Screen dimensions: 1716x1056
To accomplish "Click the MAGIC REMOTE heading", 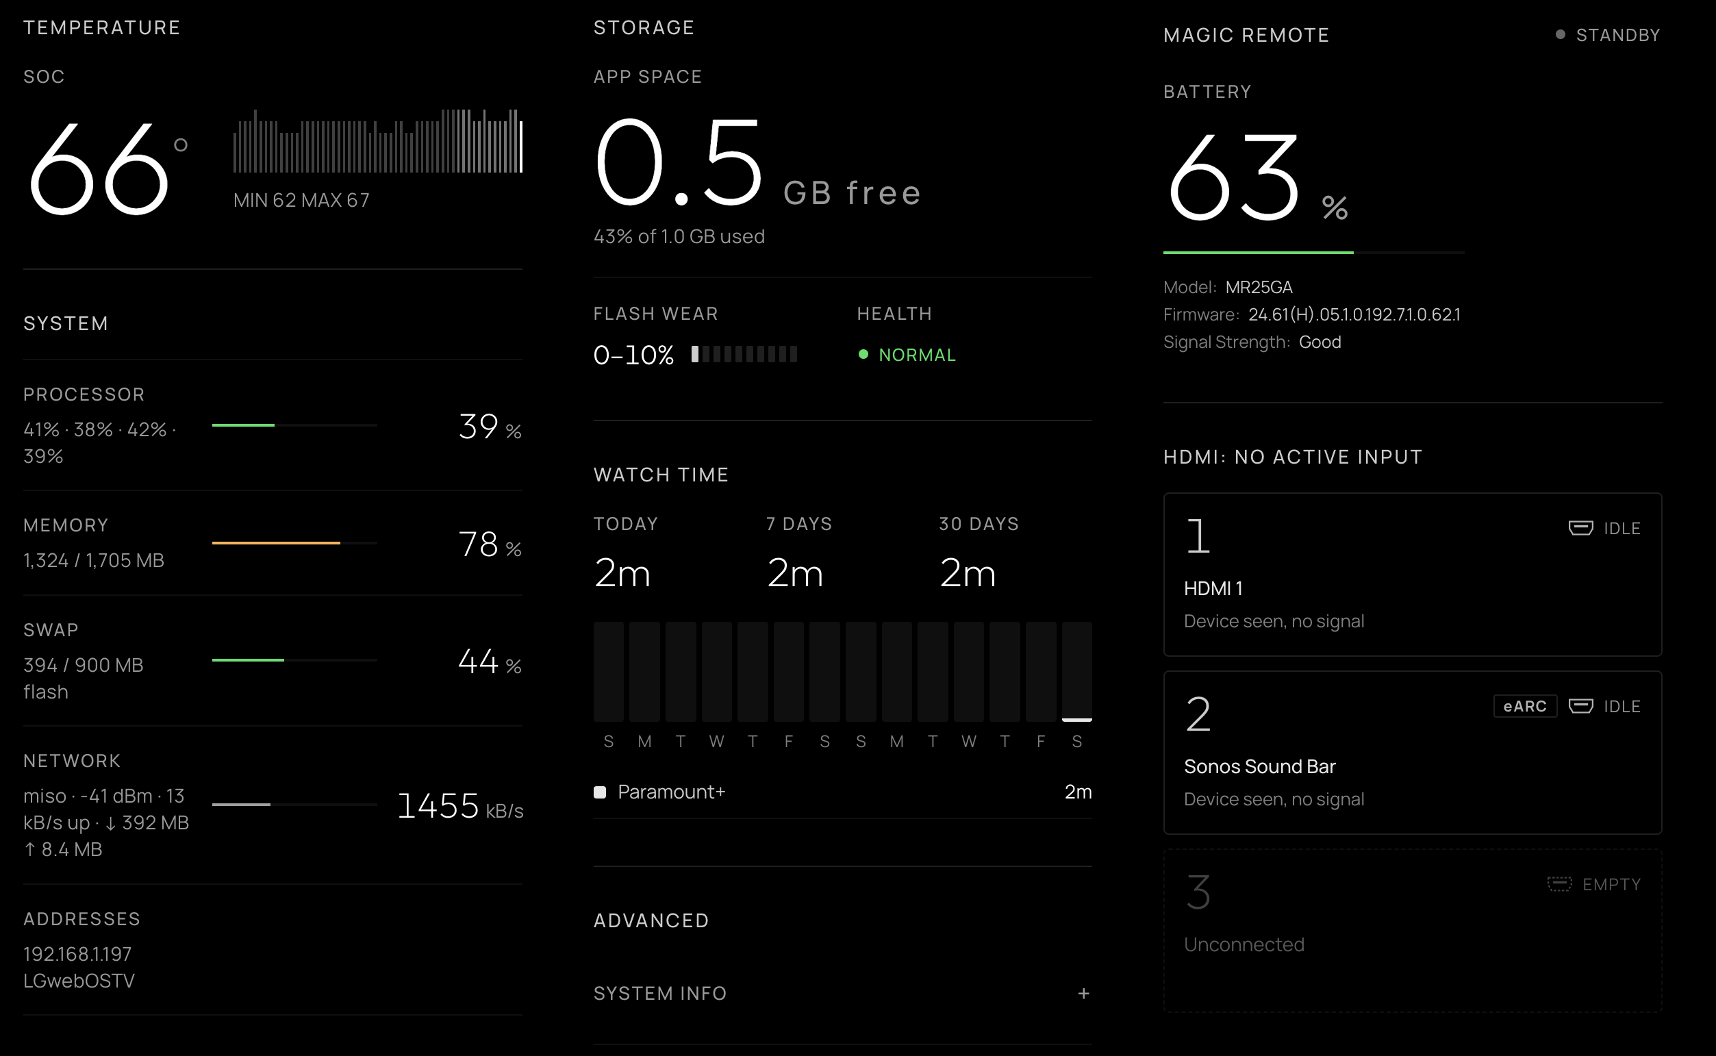I will [1246, 35].
